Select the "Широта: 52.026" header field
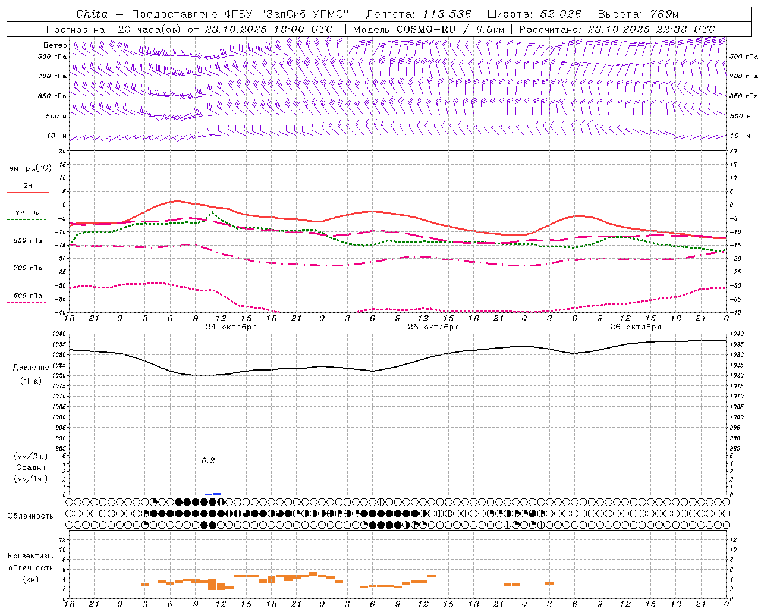Image resolution: width=761 pixels, height=609 pixels. click(534, 14)
